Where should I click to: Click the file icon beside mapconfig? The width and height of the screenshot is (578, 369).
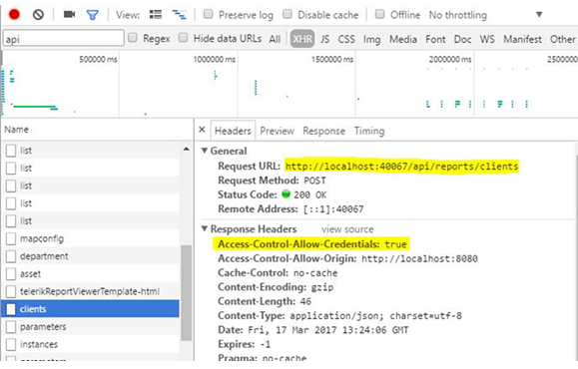pyautogui.click(x=11, y=238)
